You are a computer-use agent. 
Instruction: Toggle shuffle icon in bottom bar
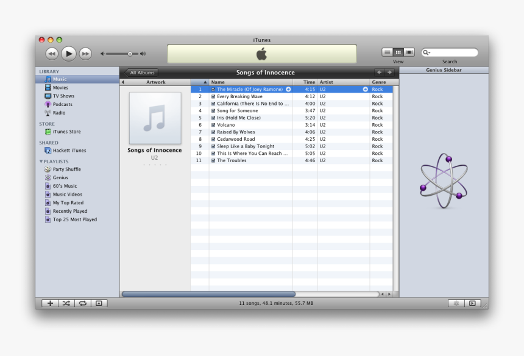pos(66,303)
